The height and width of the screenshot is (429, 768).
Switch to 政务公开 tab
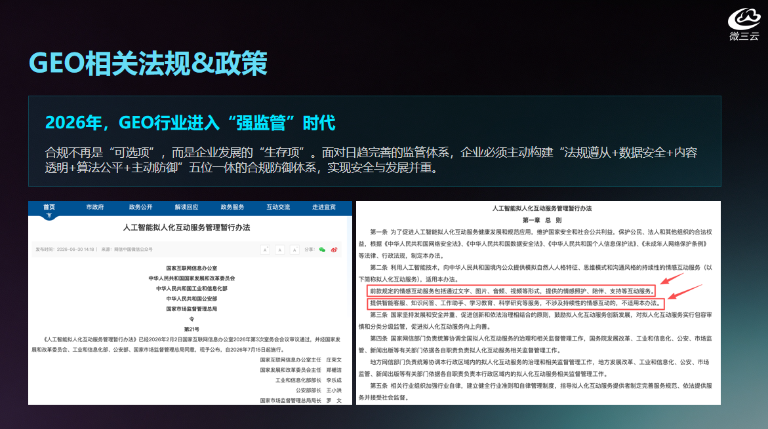(x=140, y=207)
